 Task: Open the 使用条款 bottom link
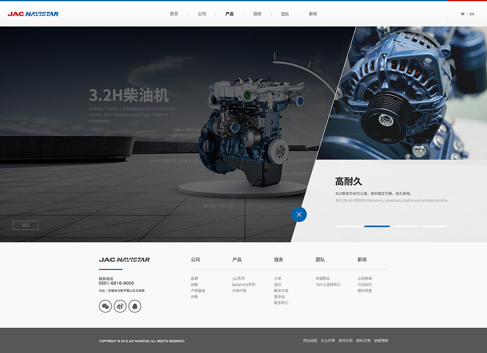(346, 340)
